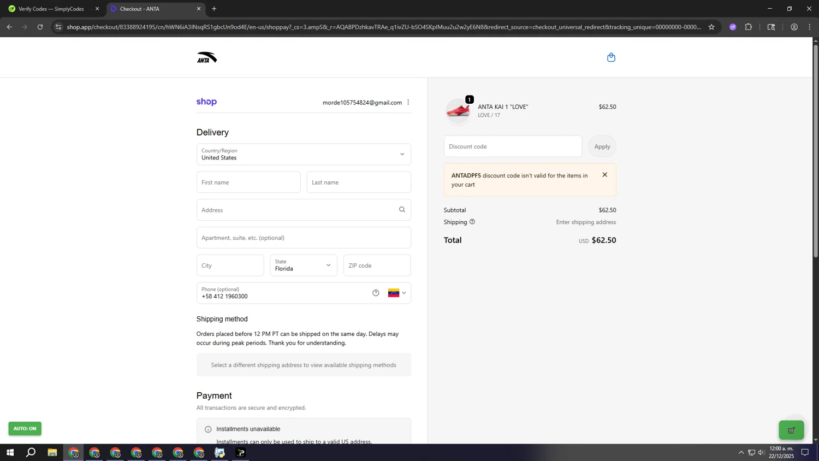Screen dimensions: 819x461
Task: Open the purple browser extension icon
Action: (x=733, y=27)
